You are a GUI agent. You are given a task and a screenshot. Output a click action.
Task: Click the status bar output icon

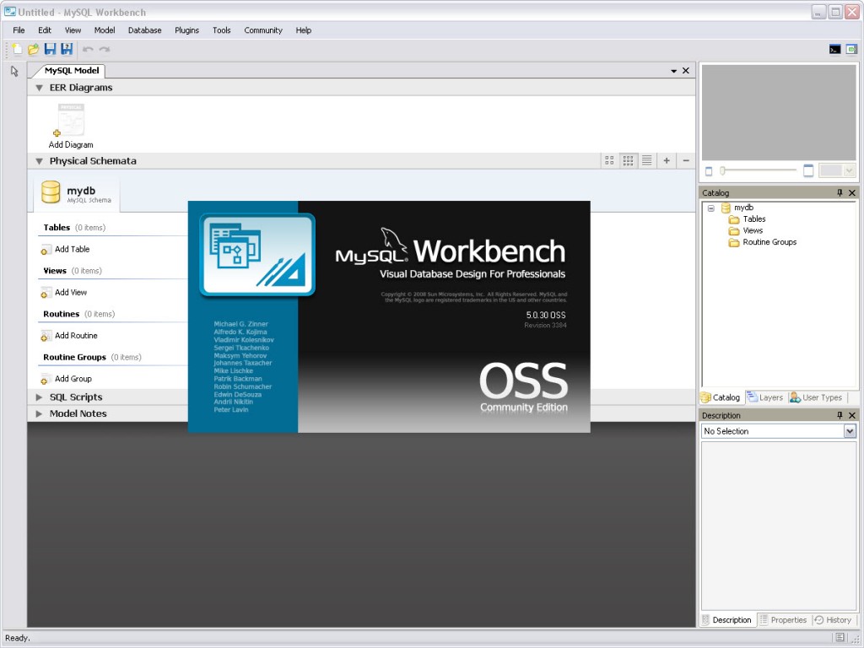[x=840, y=638]
